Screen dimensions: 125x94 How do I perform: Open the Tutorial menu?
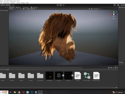(18, 3)
